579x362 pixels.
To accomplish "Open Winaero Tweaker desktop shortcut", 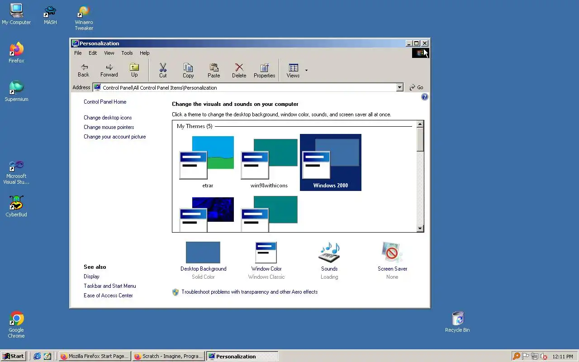I will (x=84, y=18).
